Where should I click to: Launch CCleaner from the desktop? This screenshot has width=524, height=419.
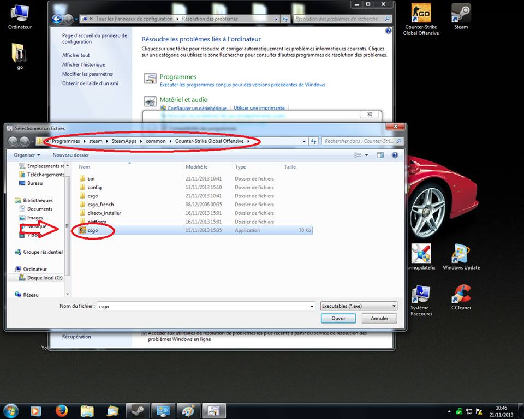[x=461, y=297]
